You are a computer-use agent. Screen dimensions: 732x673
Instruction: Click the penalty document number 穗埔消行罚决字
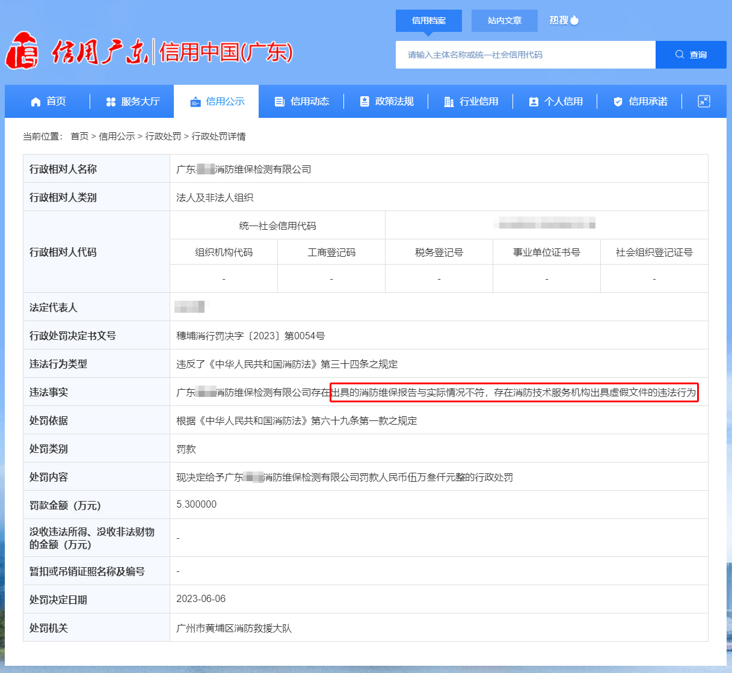(250, 336)
